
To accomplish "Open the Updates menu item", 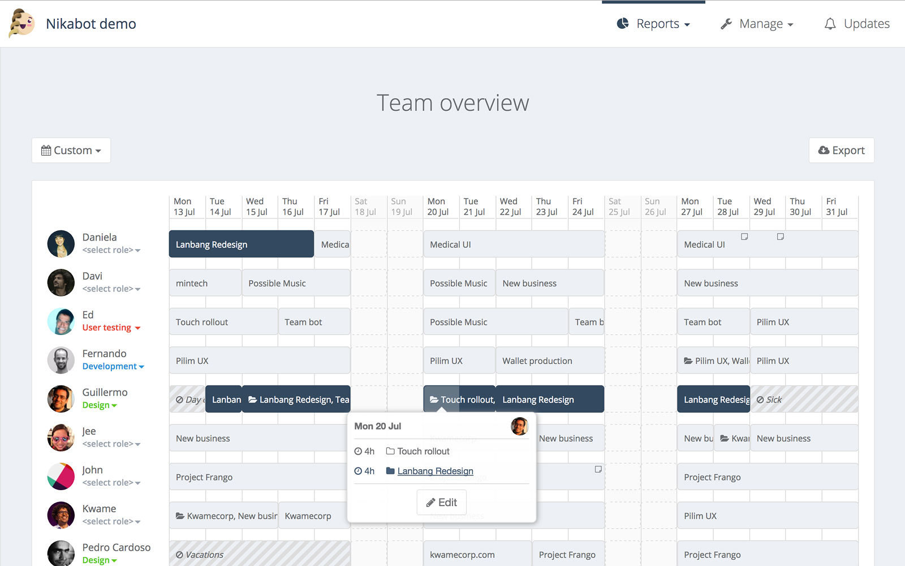I will click(857, 24).
